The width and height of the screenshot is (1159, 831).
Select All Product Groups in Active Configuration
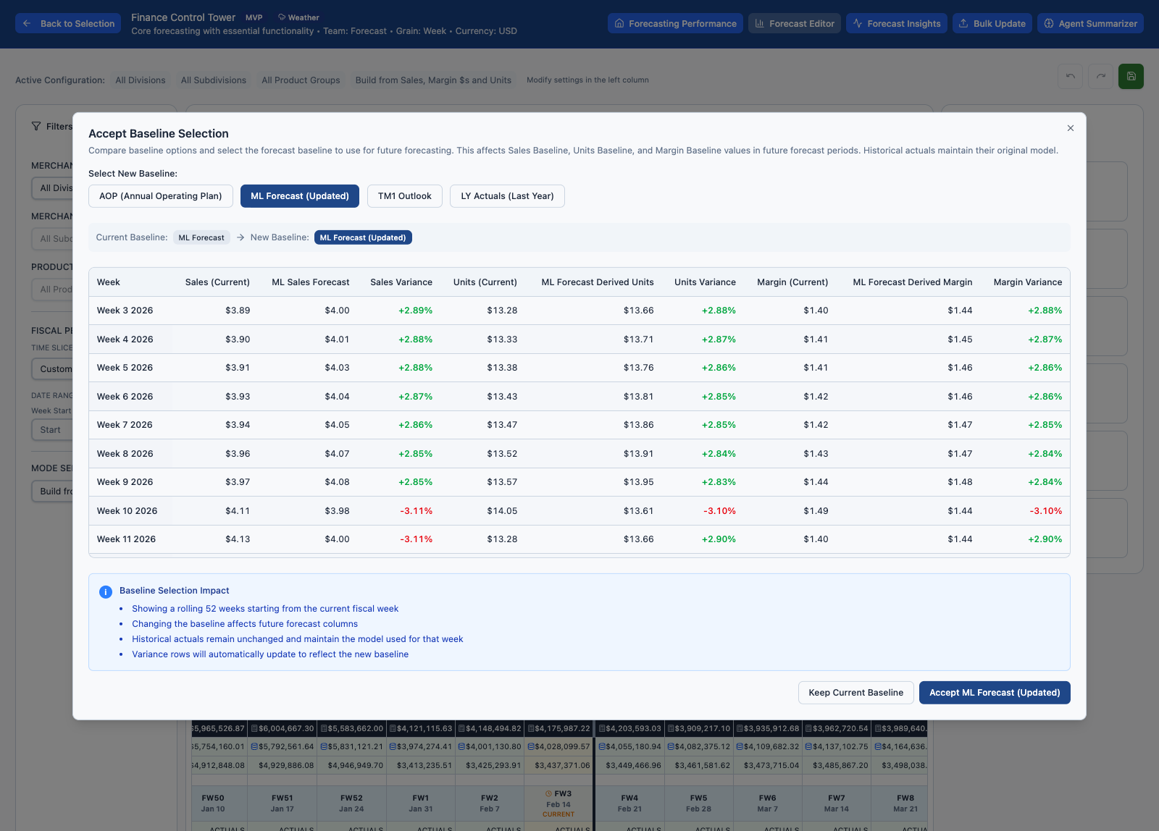(x=300, y=80)
